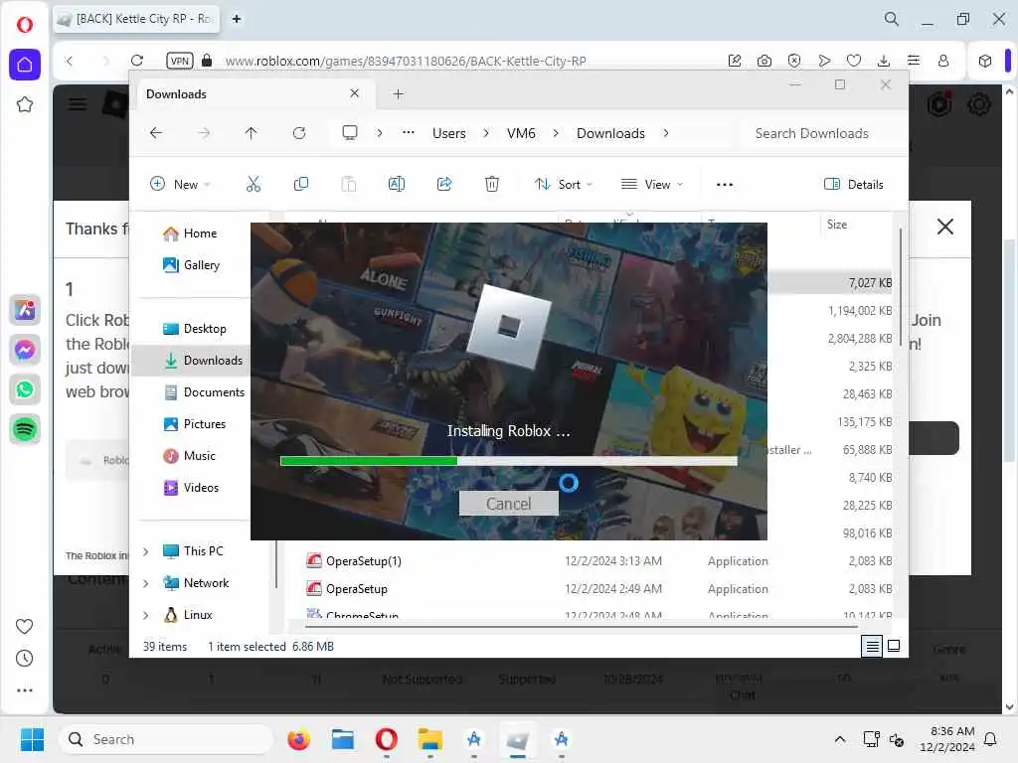The image size is (1018, 763).
Task: Open Opera downloads icon in toolbar
Action: [x=883, y=61]
